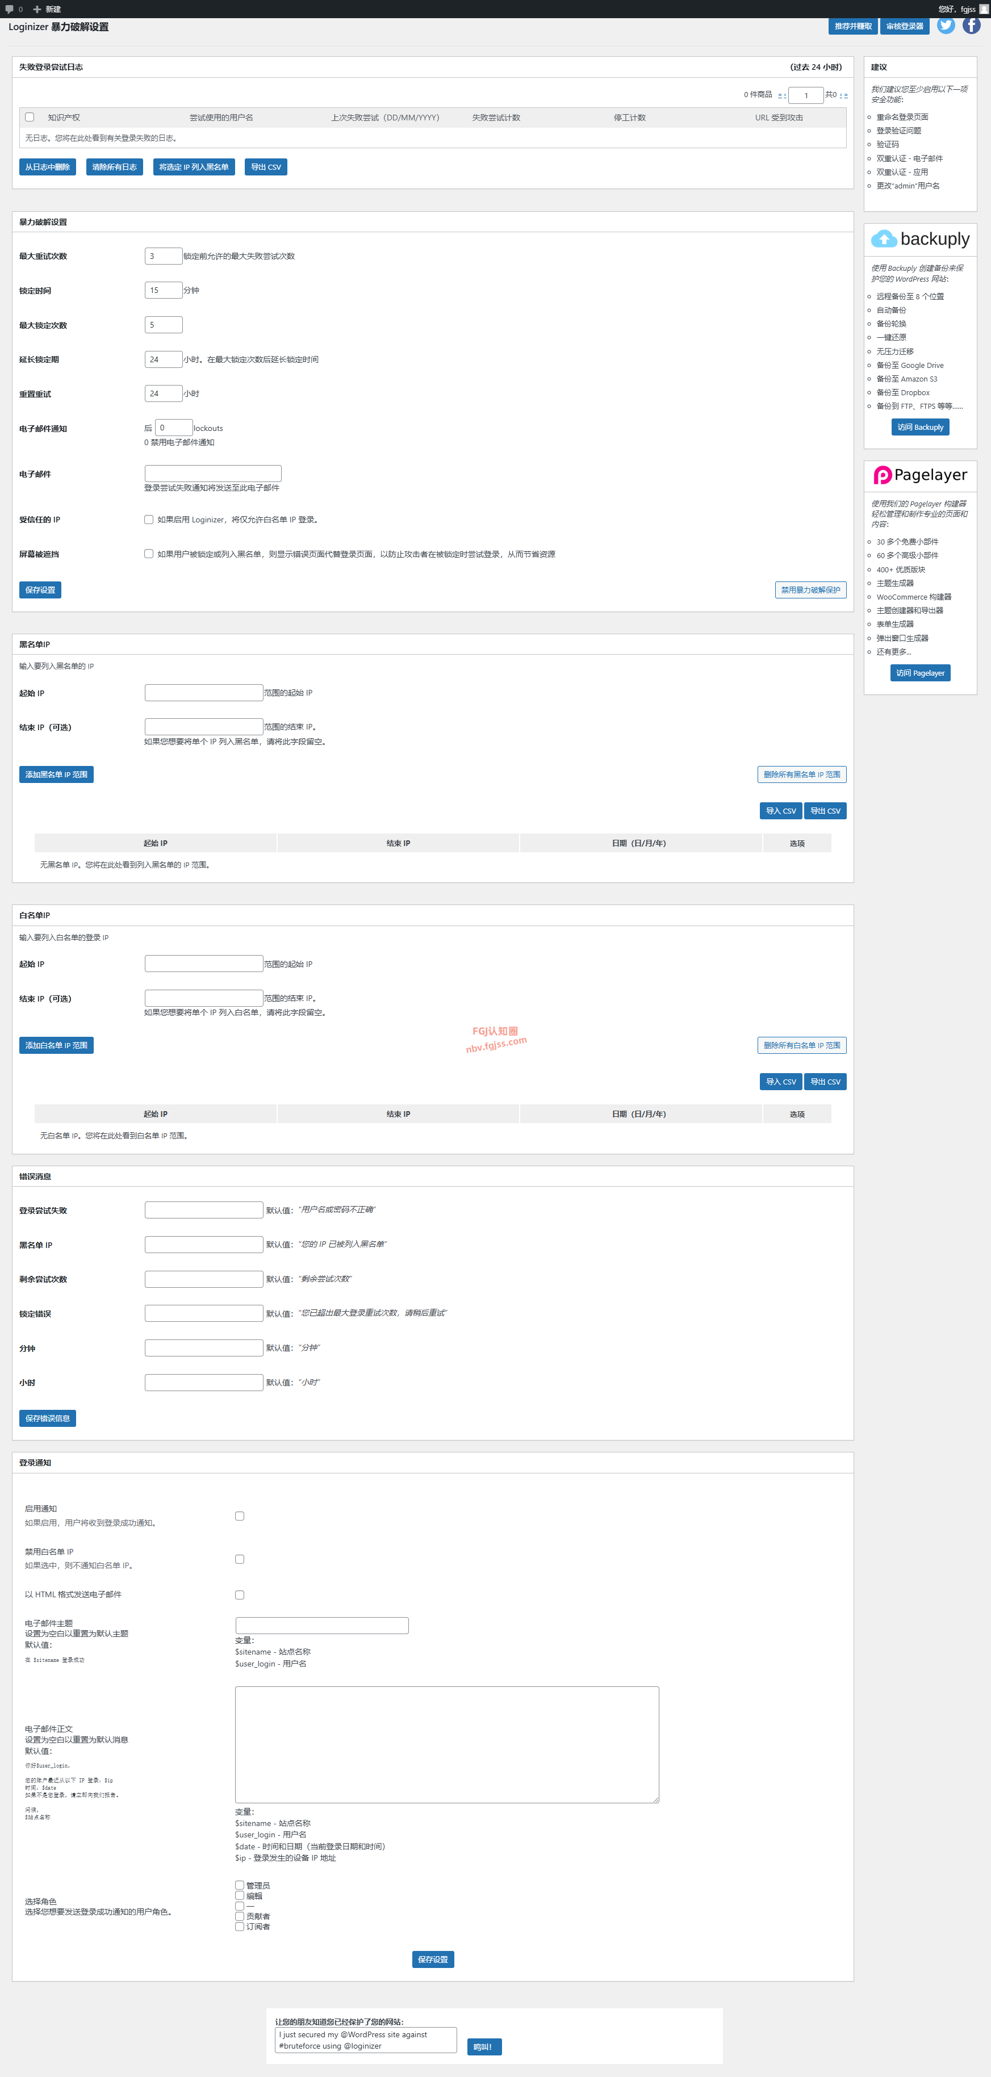The width and height of the screenshot is (991, 2077).
Task: Click 推荐并赚取 button in header
Action: coord(852,27)
